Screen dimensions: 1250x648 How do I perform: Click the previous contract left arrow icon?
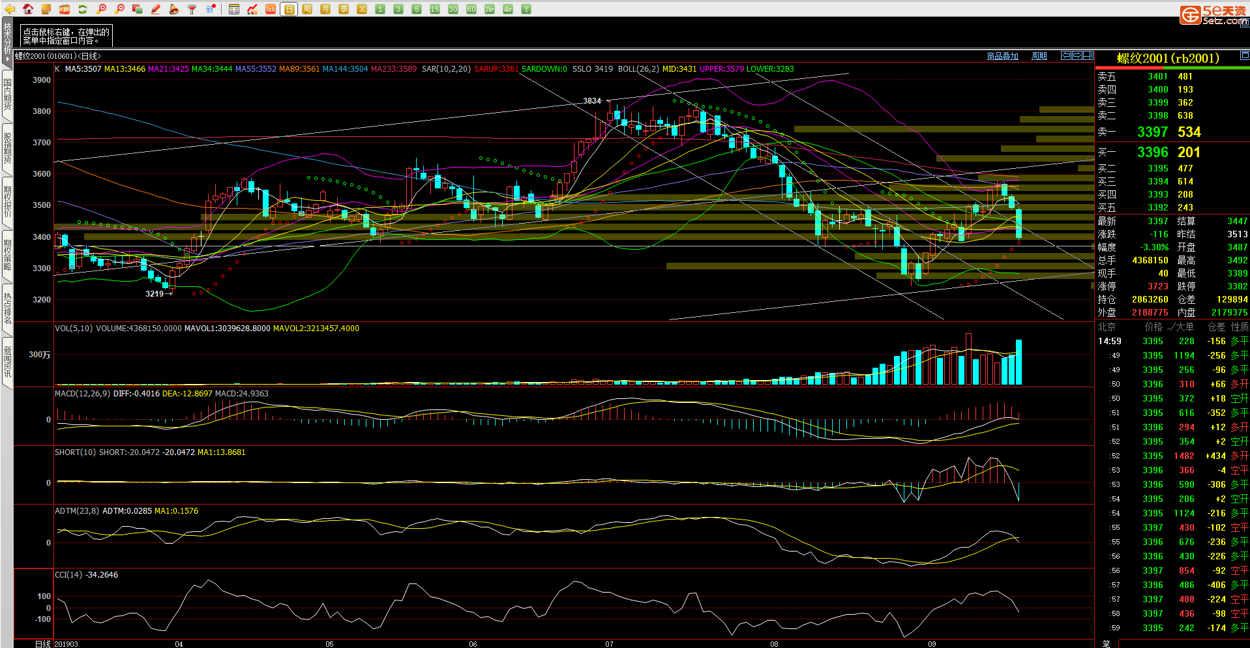[x=1066, y=55]
